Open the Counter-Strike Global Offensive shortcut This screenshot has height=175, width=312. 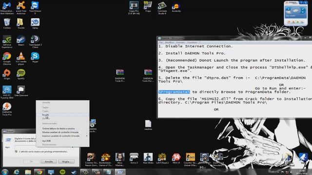191,159
